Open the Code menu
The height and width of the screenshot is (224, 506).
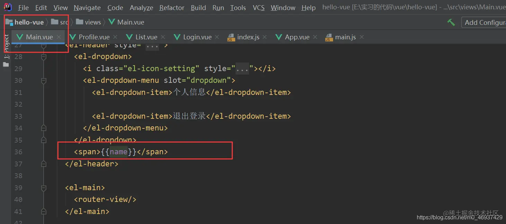[115, 8]
